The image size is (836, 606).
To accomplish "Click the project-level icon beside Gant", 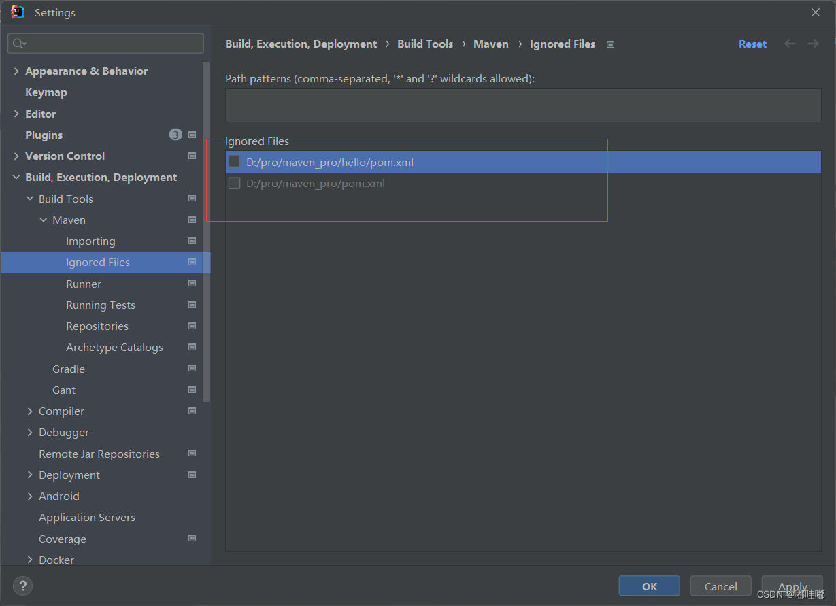I will (x=192, y=390).
